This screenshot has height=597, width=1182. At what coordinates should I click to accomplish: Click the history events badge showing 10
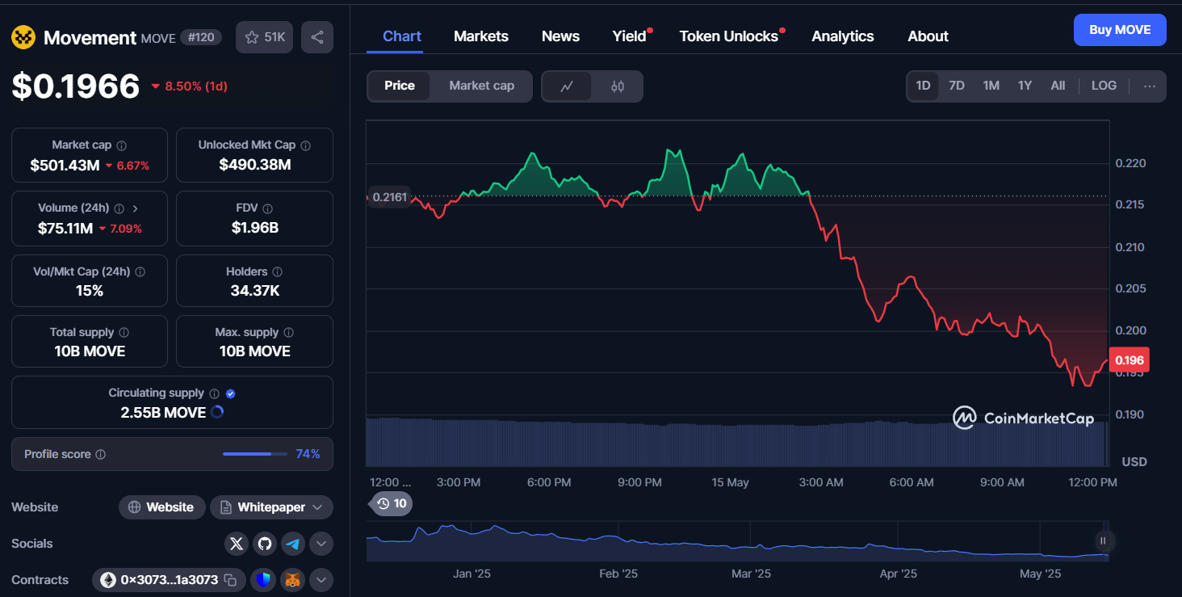pos(392,503)
